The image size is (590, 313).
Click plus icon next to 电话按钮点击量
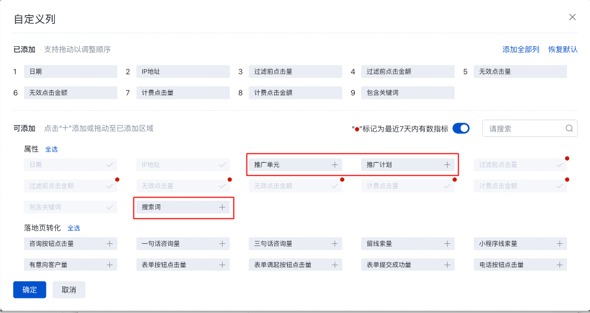[560, 265]
